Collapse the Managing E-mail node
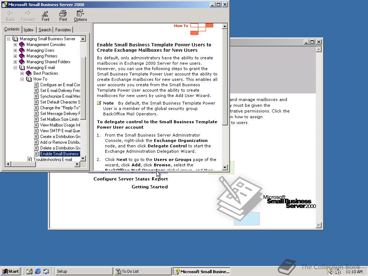Image resolution: width=368 pixels, height=276 pixels. pos(15,68)
